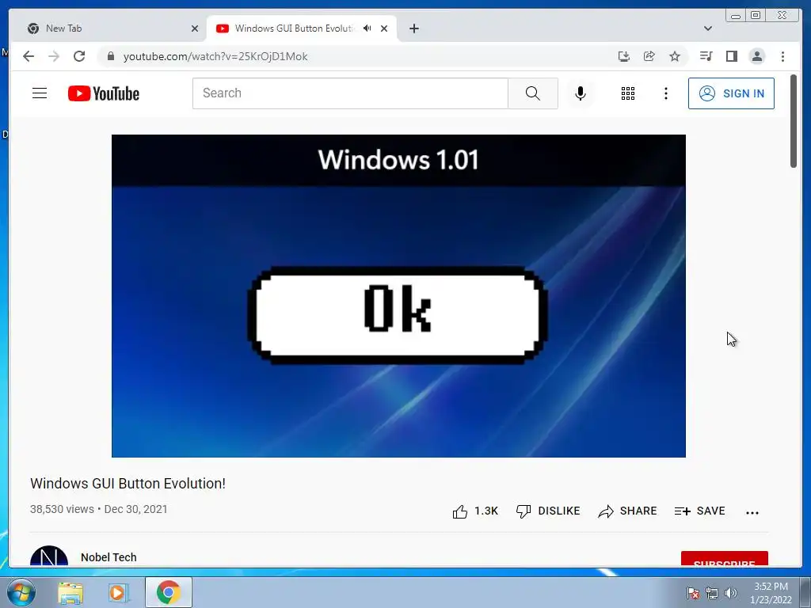
Task: Click Chrome icon in taskbar
Action: (168, 592)
